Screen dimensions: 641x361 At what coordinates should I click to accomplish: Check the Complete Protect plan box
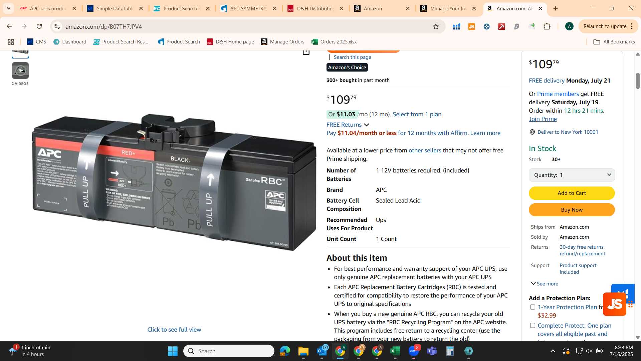click(x=532, y=326)
